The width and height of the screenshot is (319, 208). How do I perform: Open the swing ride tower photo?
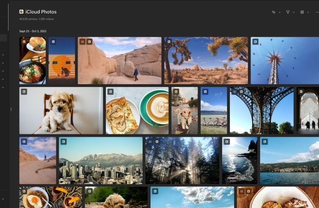[285, 61]
